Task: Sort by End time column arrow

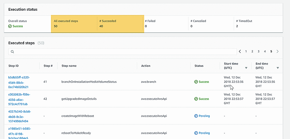Action: tap(278, 68)
